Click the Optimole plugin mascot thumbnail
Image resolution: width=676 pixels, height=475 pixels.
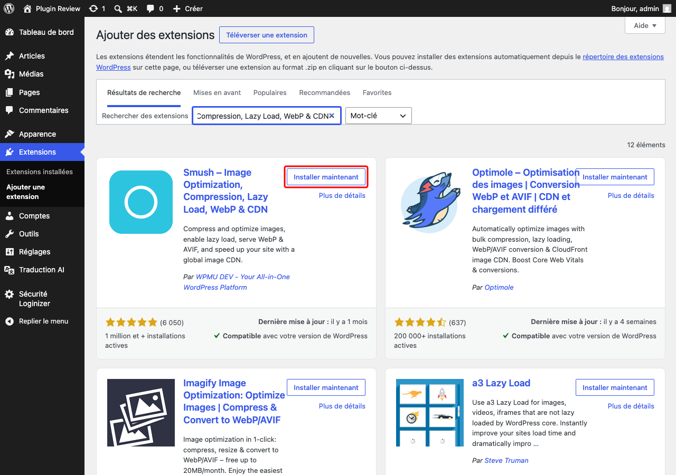(430, 202)
